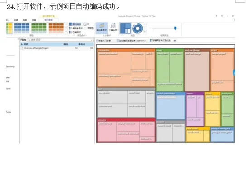Screen dimensions: 249x174
Task: Click the ribbon display options icon in title bar
Action: (222, 16)
